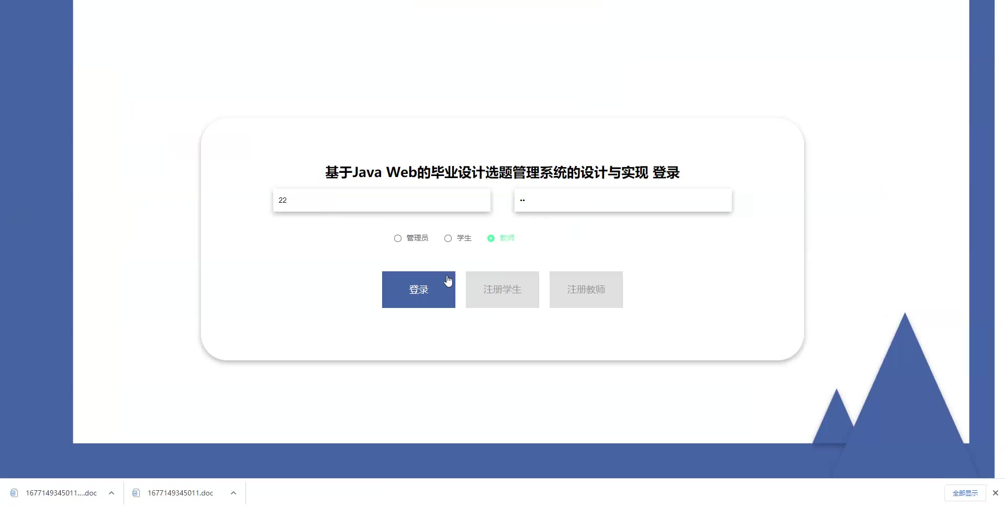Close the downloads bar

(x=996, y=493)
